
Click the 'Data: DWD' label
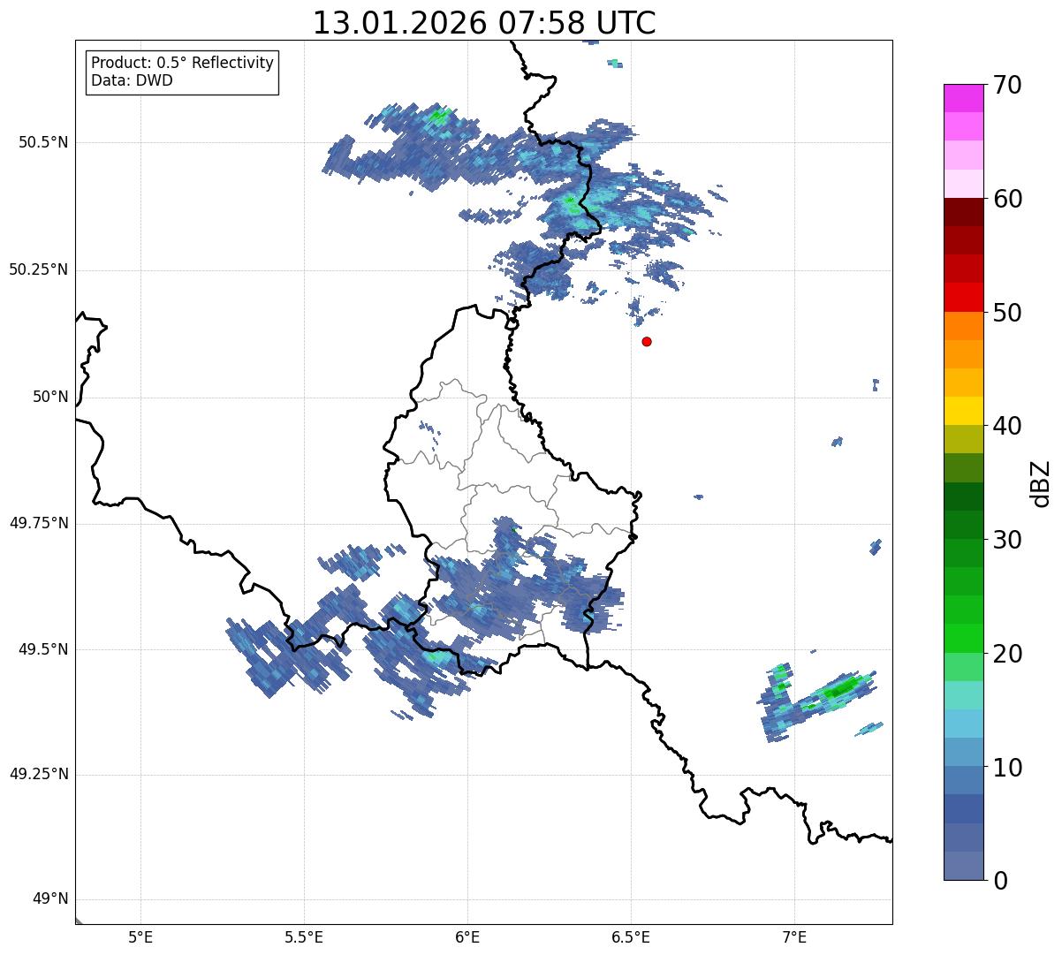(133, 80)
